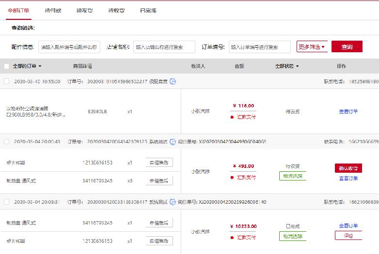Switch to the 待付款 tab
Screen dimensions: 379x254
click(x=53, y=11)
